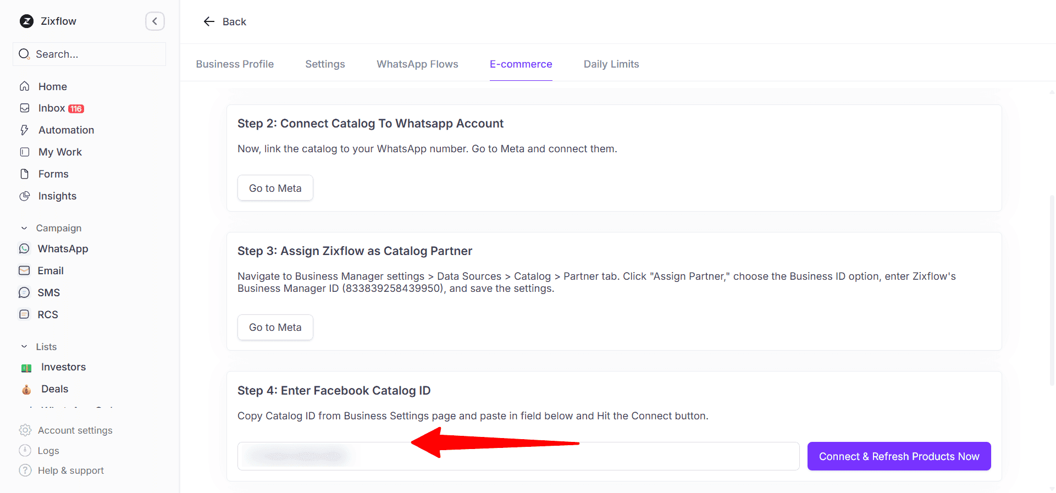Open the Deals list label
Viewport: 1056px width, 493px height.
[55, 389]
